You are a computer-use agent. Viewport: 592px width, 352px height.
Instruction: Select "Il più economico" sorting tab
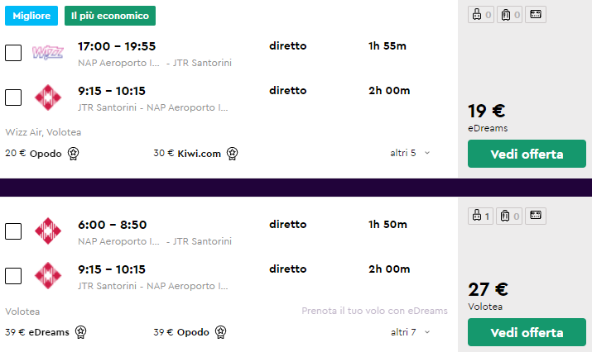109,16
